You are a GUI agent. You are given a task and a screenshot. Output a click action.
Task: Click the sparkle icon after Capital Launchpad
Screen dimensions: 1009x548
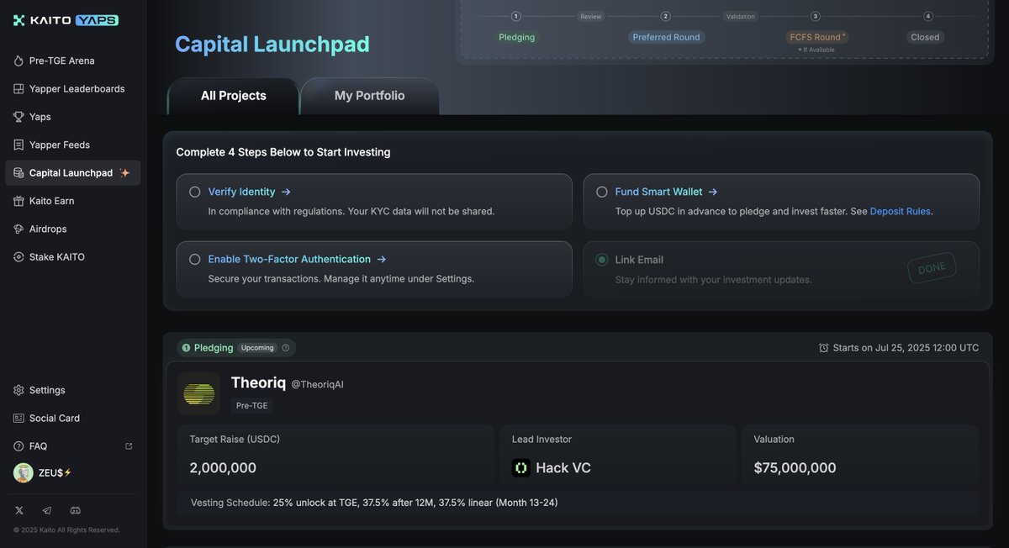pyautogui.click(x=124, y=172)
